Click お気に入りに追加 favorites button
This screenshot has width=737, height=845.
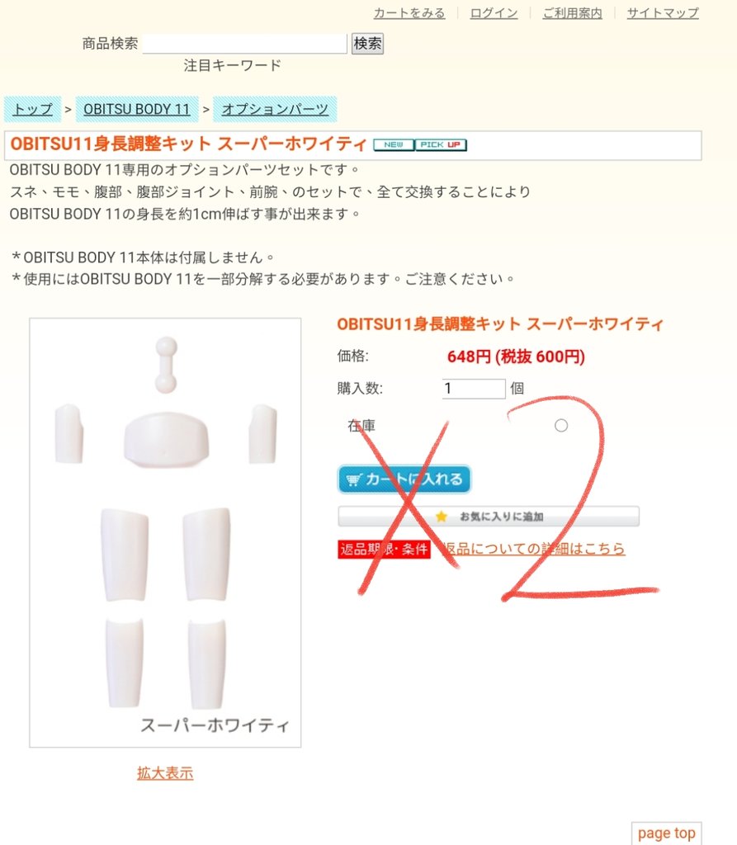pos(489,517)
